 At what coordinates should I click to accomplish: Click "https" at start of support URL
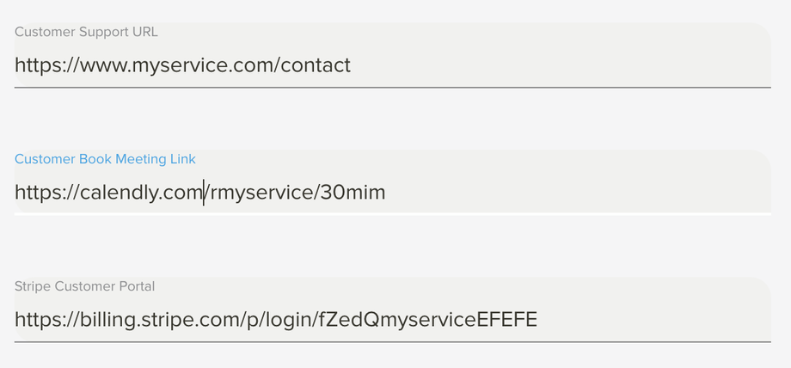[x=36, y=65]
